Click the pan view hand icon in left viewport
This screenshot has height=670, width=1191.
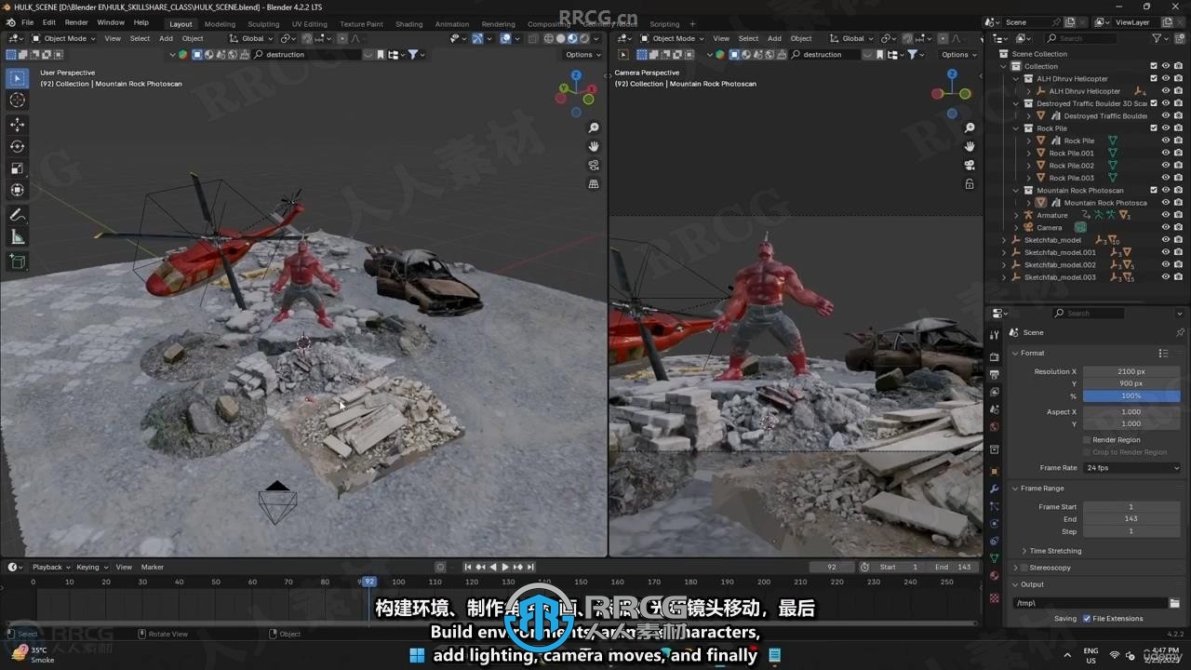[594, 146]
